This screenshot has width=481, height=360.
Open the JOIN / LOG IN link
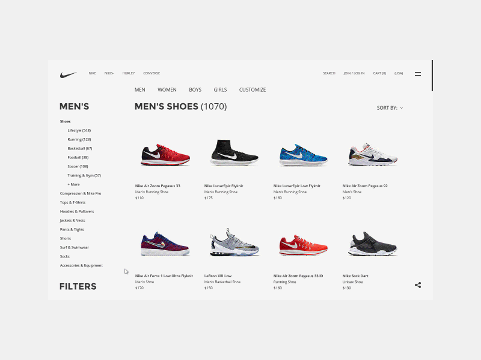[354, 73]
